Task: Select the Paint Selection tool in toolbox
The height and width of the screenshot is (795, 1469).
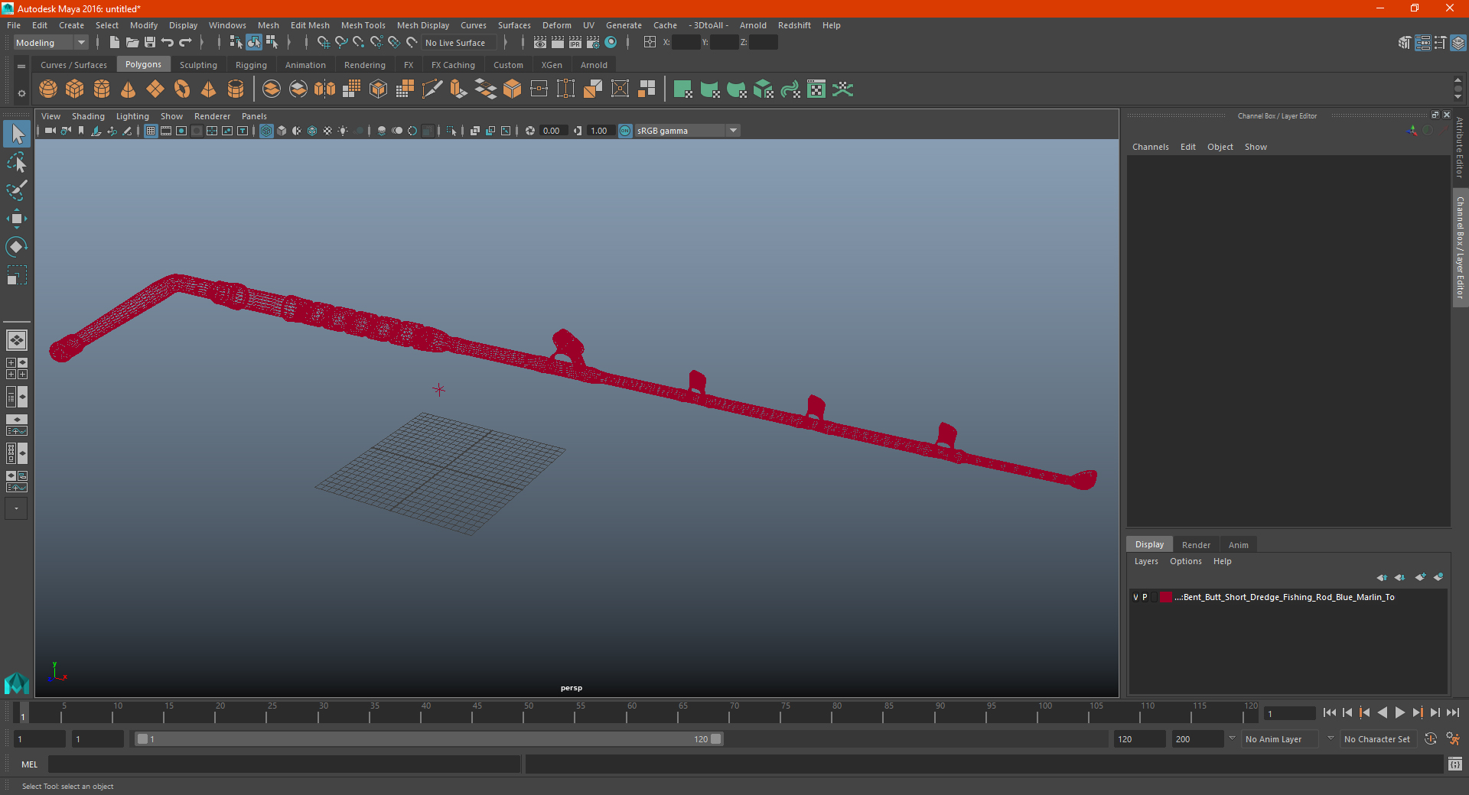Action: pos(17,190)
